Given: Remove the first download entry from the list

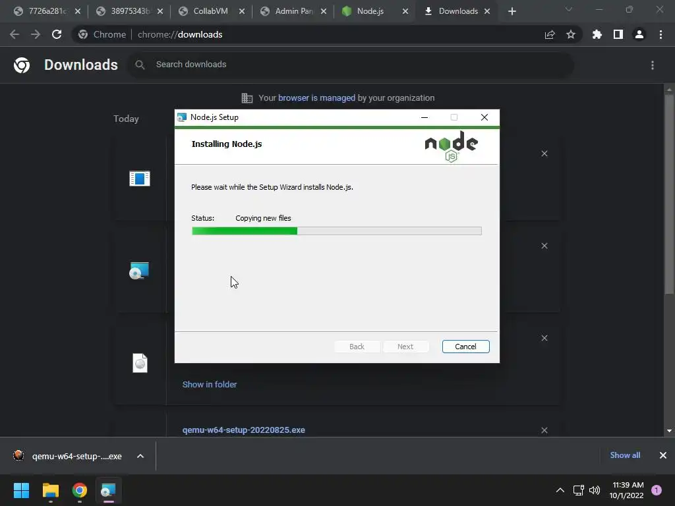Looking at the screenshot, I should coord(544,154).
